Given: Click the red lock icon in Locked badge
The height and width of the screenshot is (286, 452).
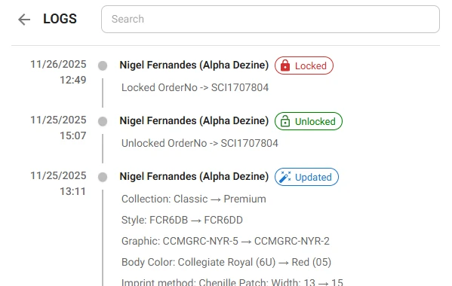Looking at the screenshot, I should point(285,65).
